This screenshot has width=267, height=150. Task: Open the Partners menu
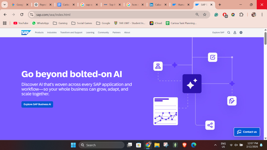tap(117, 33)
